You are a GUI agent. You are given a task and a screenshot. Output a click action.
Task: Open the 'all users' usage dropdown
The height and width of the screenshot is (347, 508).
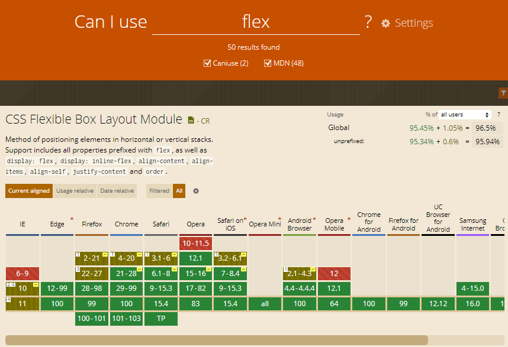[465, 115]
